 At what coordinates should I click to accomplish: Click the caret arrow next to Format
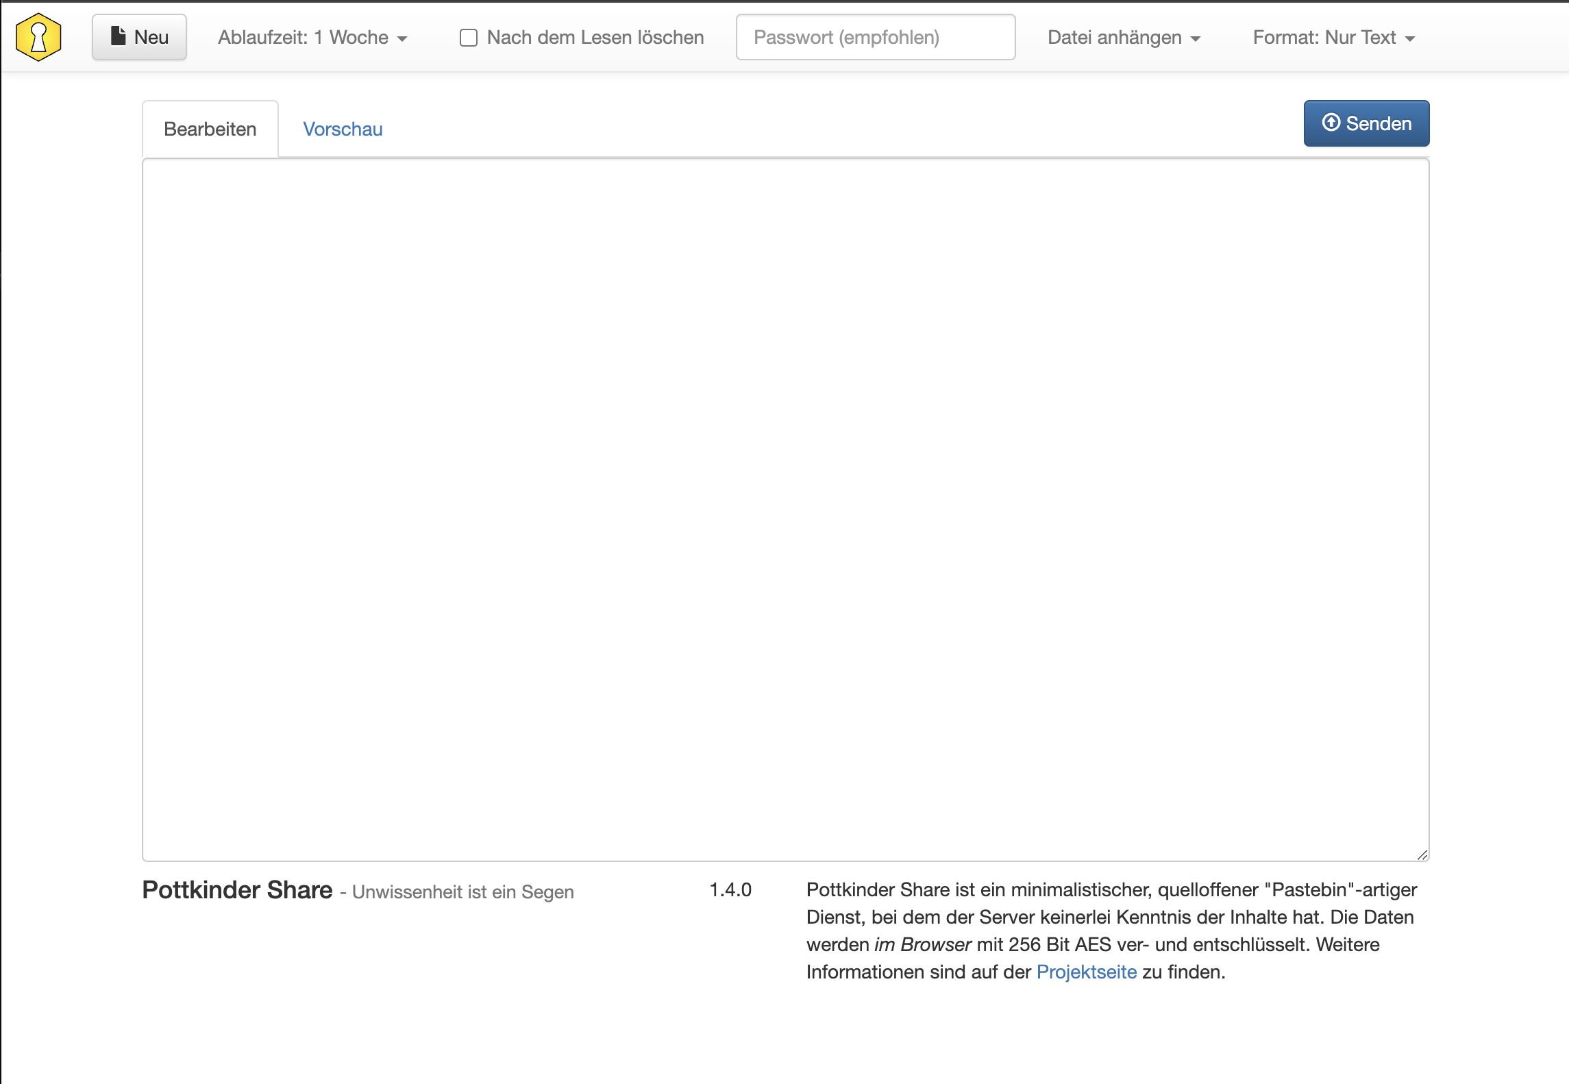[x=1410, y=39]
